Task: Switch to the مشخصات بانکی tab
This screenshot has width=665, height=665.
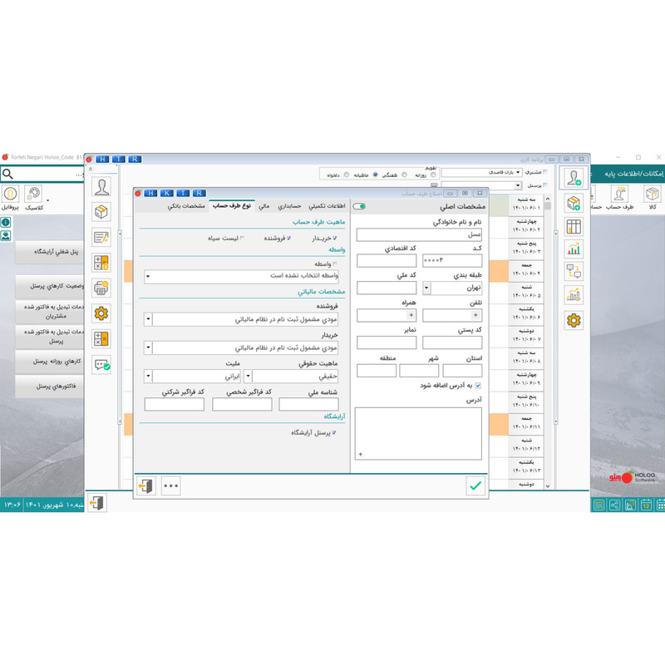Action: click(186, 206)
